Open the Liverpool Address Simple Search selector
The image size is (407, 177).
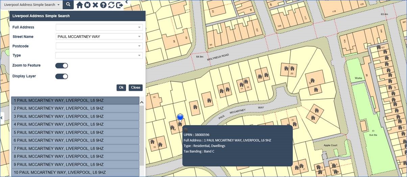31,5
